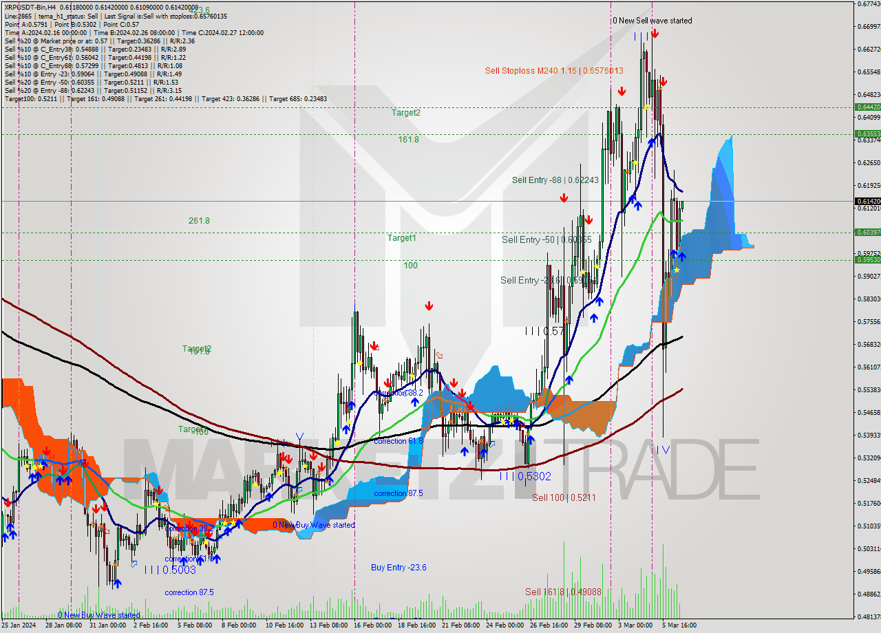This screenshot has width=881, height=633.
Task: Click the 0.6627 price axis label
Action: (869, 49)
